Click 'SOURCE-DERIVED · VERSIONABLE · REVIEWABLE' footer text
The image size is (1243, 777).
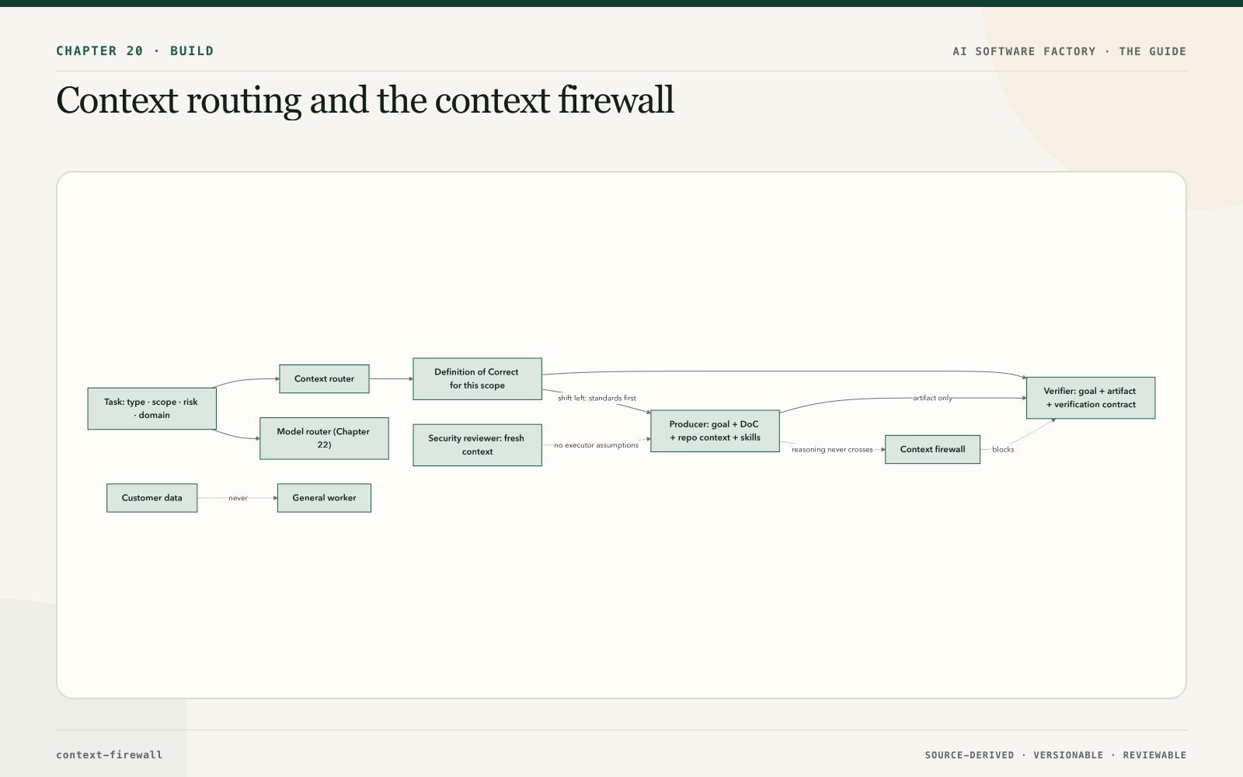[x=1056, y=755]
